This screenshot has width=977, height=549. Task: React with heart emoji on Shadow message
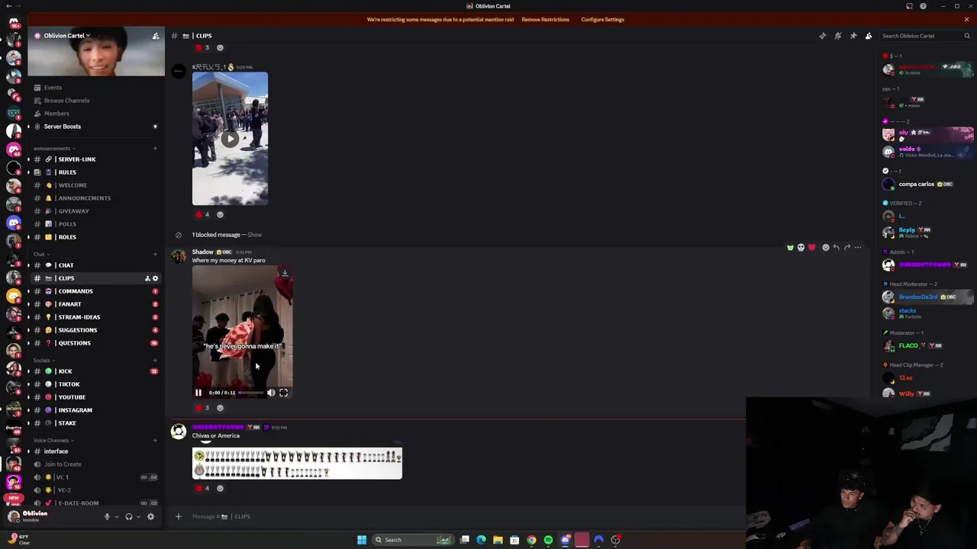click(x=811, y=247)
